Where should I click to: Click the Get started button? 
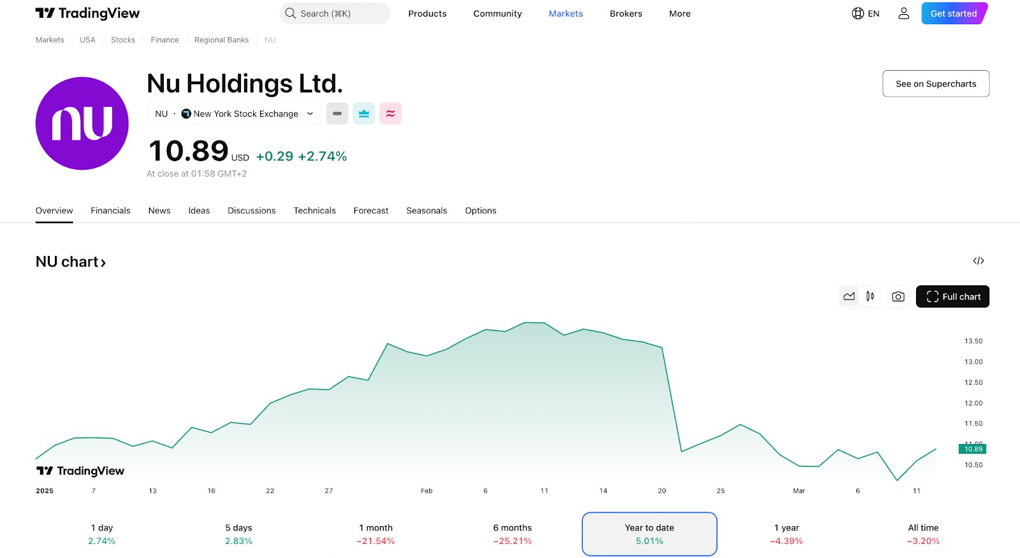pyautogui.click(x=954, y=13)
